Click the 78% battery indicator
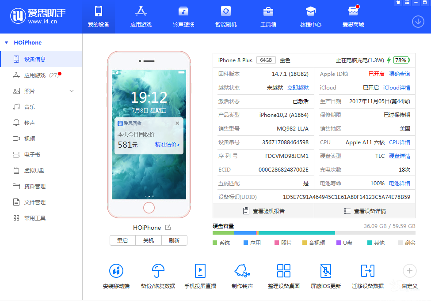This screenshot has width=431, height=303. [x=401, y=60]
